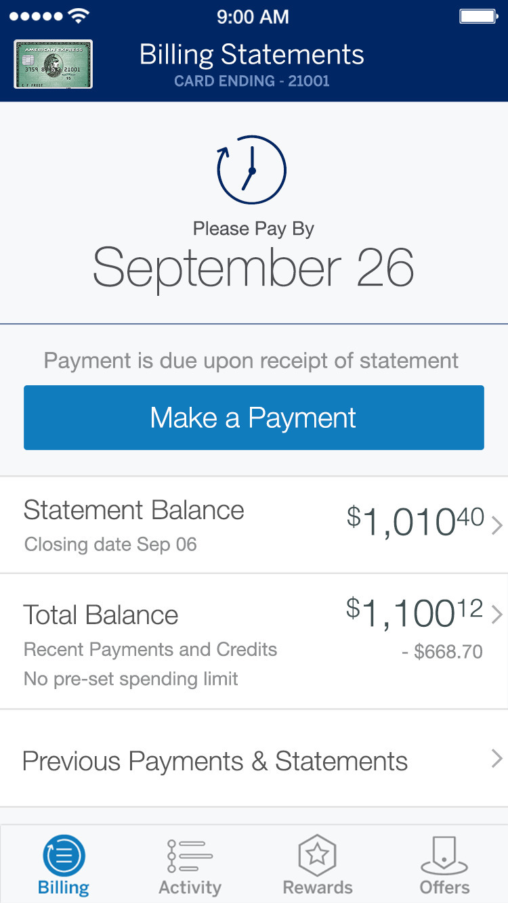Tap the Total Balance $1,100.12 amount
Viewport: 508px width, 903px height.
(415, 612)
